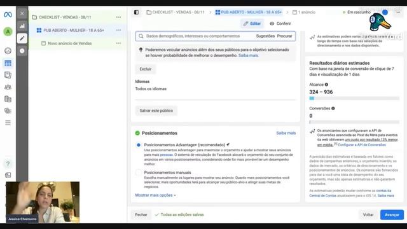Click the Excluir button
This screenshot has height=229, width=407.
click(146, 69)
